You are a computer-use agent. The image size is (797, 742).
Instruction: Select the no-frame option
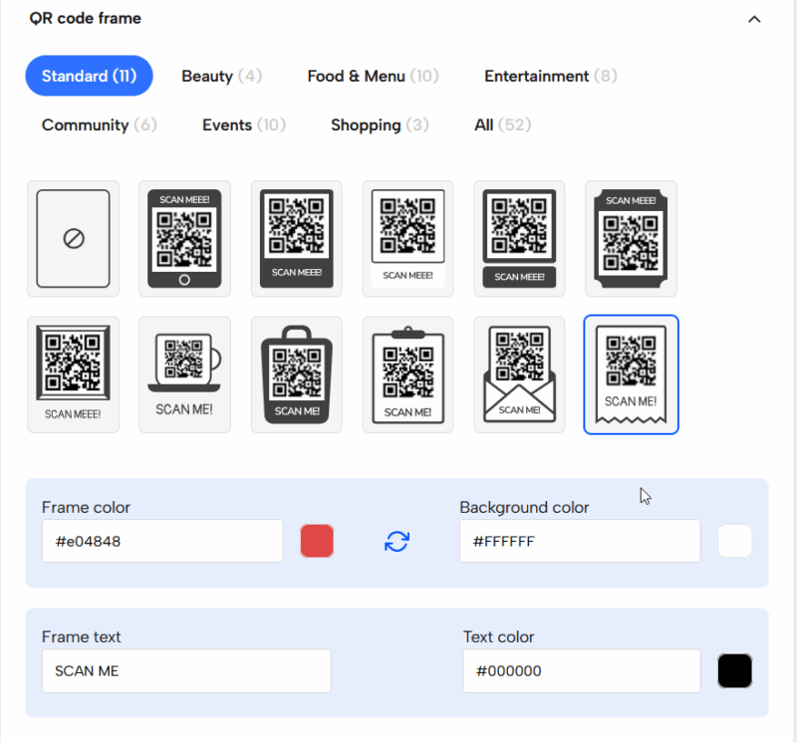coord(73,239)
